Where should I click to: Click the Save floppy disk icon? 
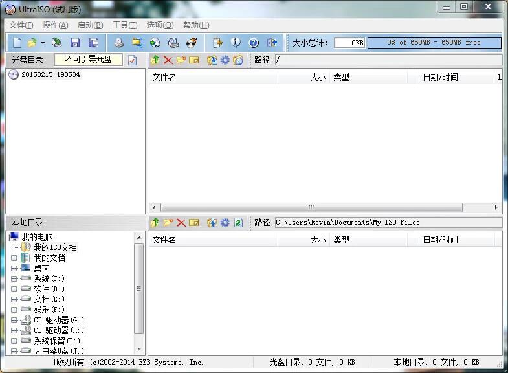75,43
